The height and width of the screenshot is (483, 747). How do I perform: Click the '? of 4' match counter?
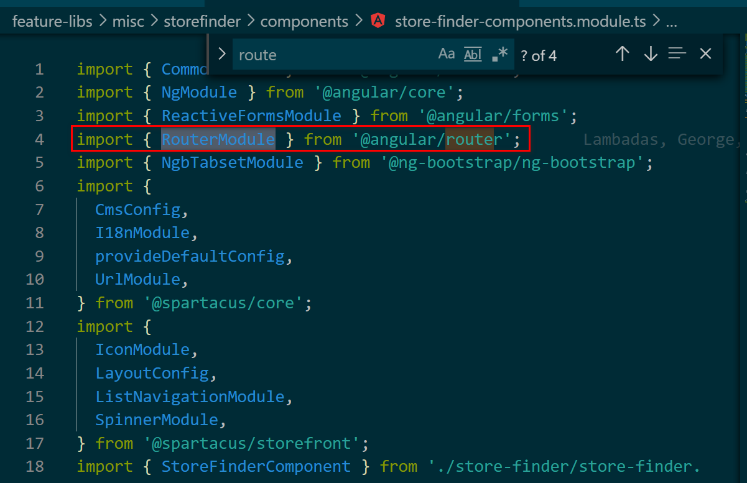(539, 55)
